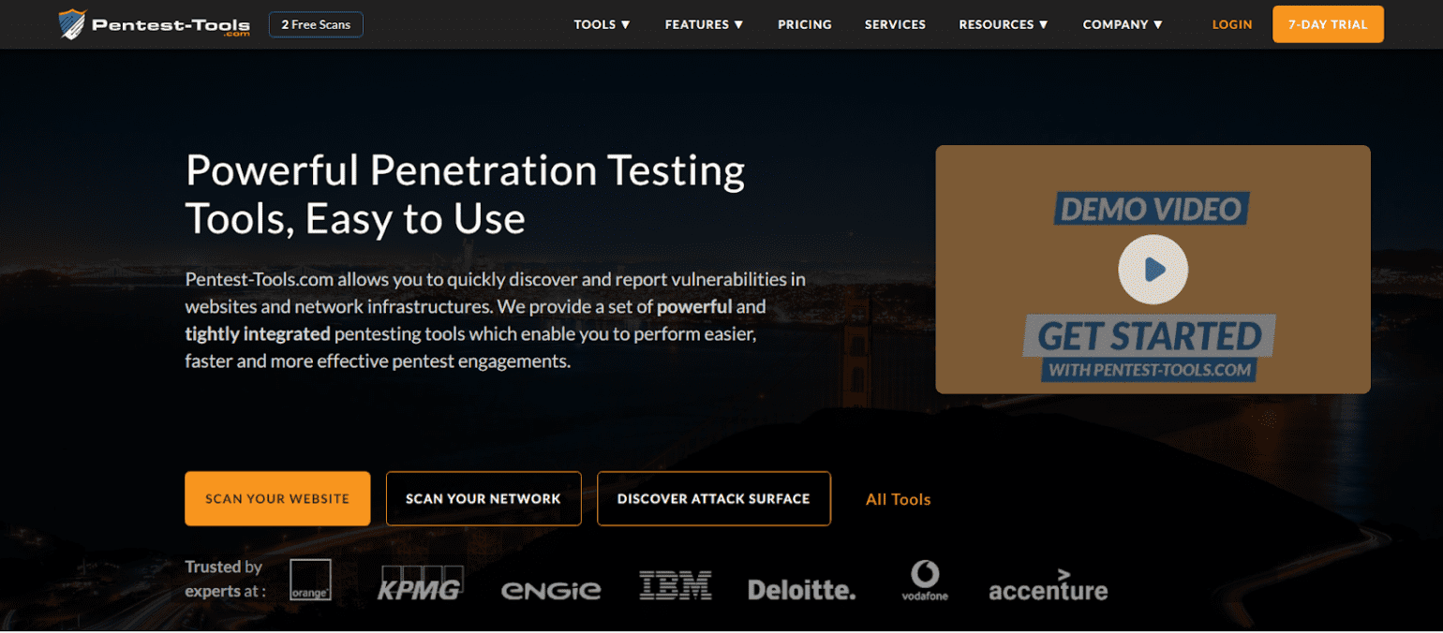This screenshot has width=1443, height=633.
Task: Click the Pentest-Tools.com shield logo
Action: (x=70, y=22)
